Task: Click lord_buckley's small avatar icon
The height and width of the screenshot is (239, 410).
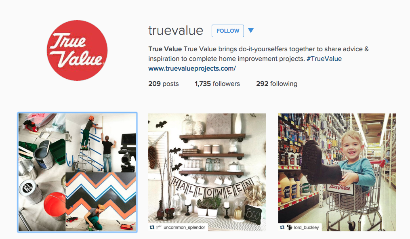Action: (x=290, y=228)
